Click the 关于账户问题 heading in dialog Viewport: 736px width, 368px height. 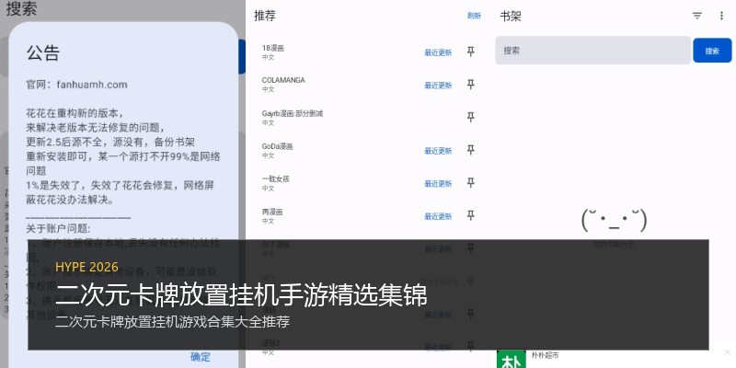(x=58, y=228)
